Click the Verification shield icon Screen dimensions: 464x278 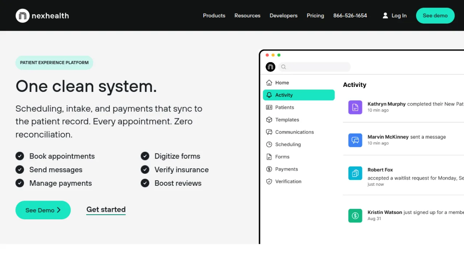coord(269,181)
